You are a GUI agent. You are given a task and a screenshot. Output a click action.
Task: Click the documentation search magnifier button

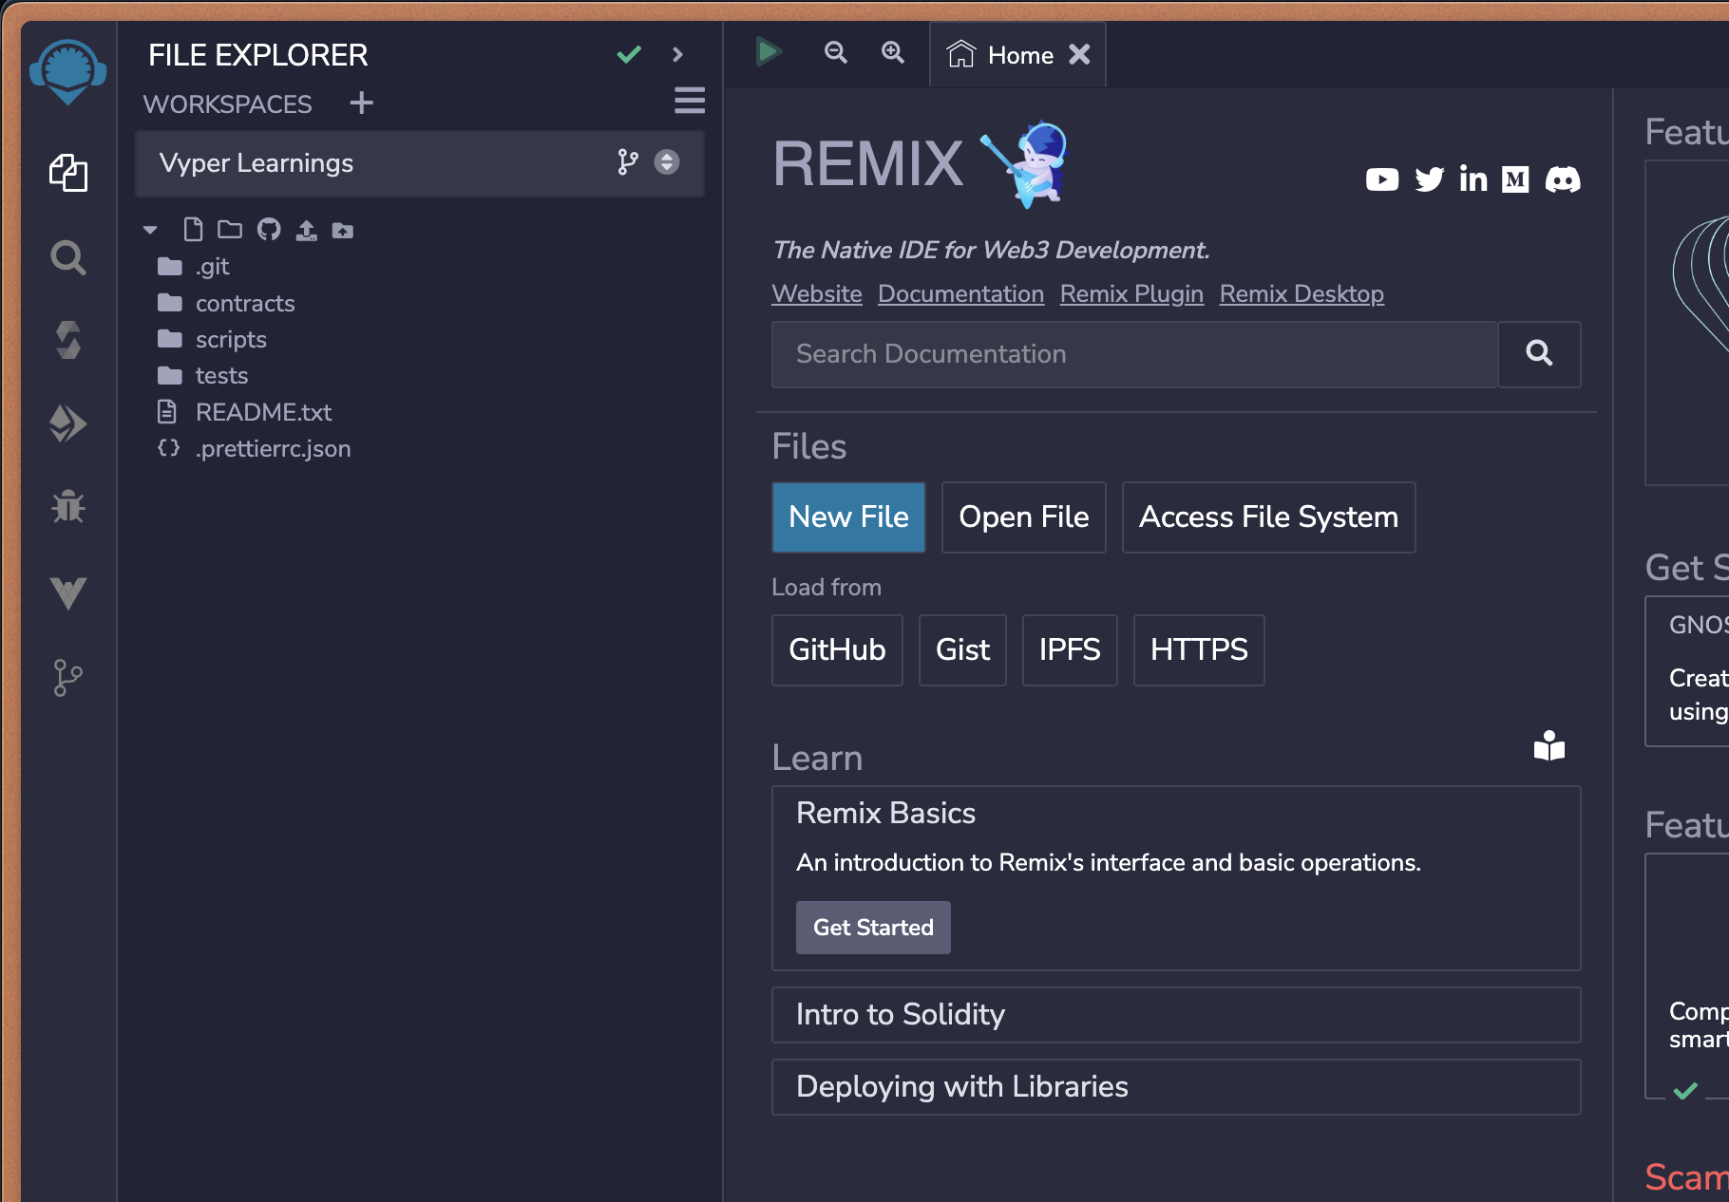point(1539,354)
